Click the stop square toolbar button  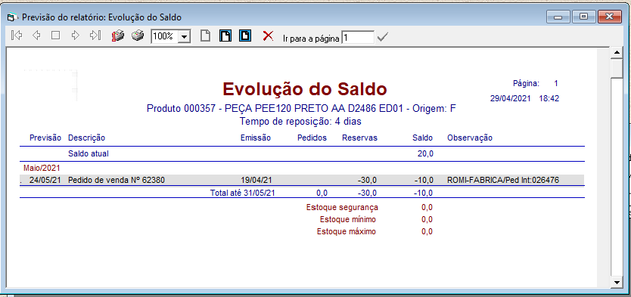pyautogui.click(x=55, y=36)
